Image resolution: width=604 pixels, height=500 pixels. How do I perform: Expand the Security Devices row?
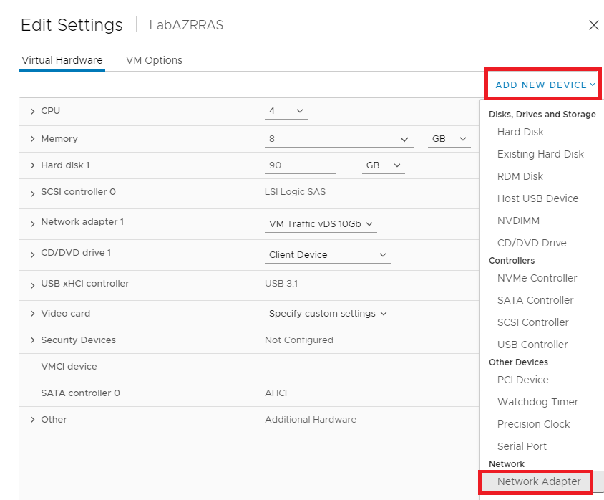tap(32, 340)
